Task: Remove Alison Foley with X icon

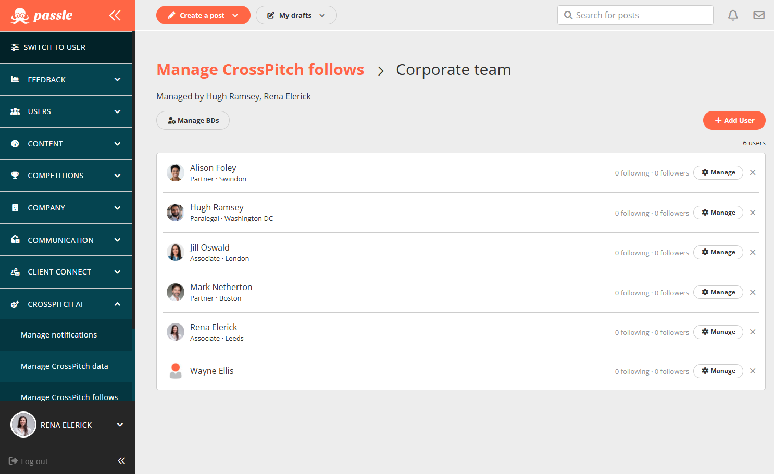Action: coord(753,172)
